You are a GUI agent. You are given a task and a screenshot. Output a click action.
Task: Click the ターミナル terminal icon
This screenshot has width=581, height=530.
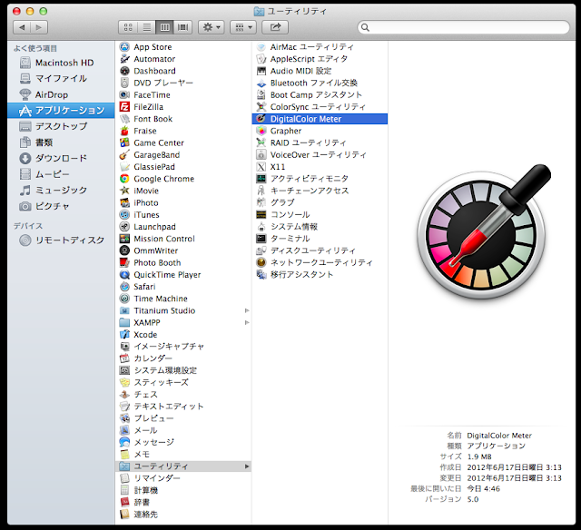click(261, 239)
